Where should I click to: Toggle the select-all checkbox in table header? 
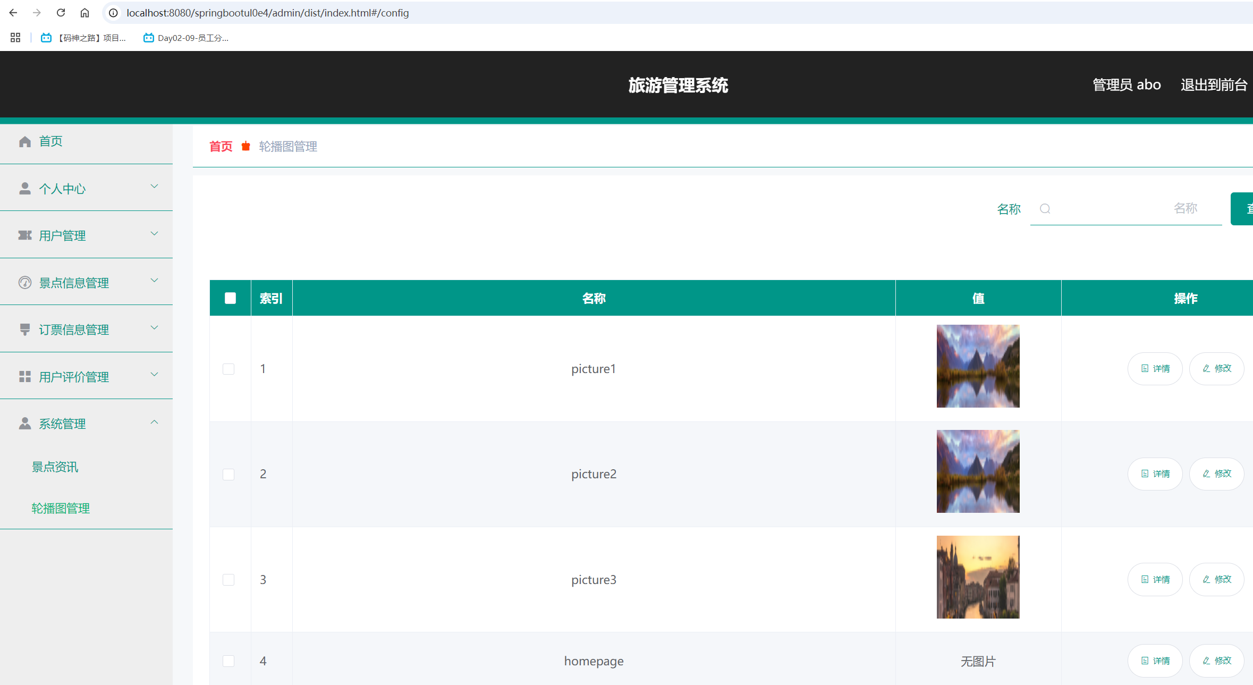[230, 298]
